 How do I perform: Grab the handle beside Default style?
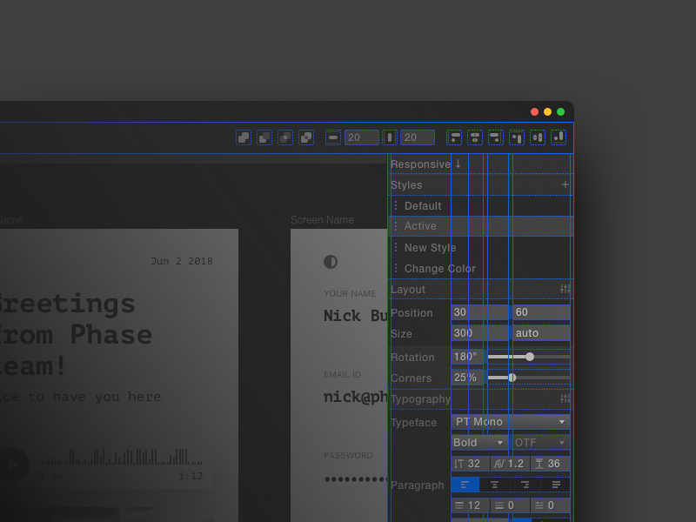(396, 205)
